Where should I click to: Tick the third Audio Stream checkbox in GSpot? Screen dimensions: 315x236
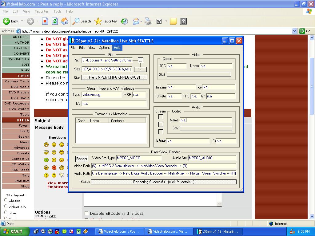pos(161,132)
